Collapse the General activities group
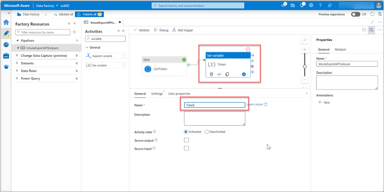 coord(87,48)
